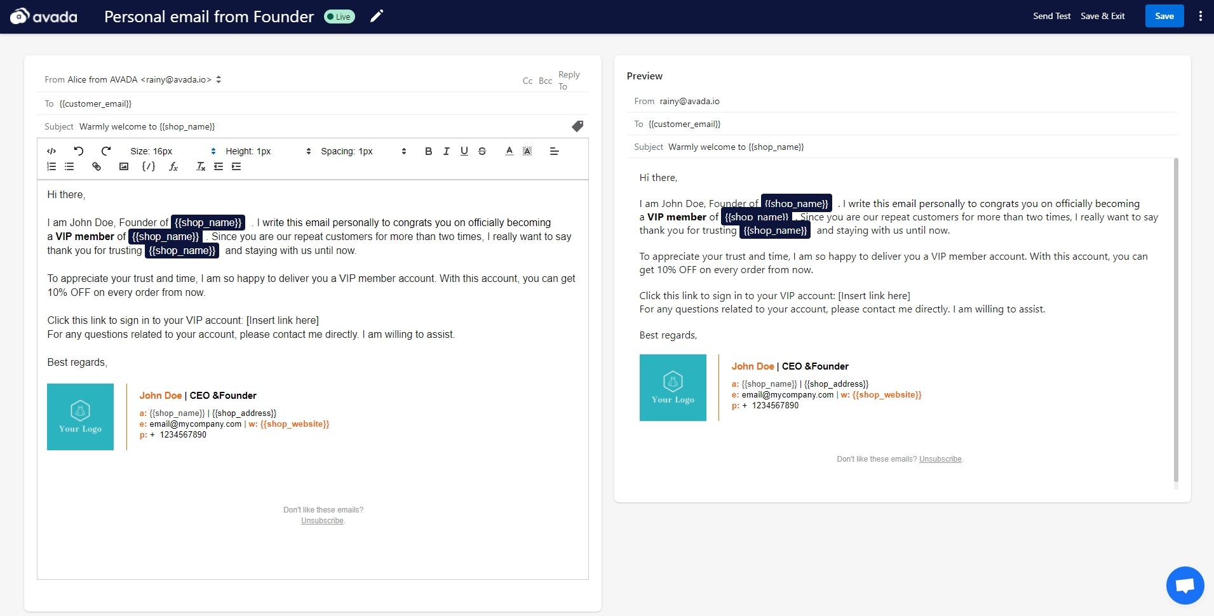
Task: Click the redo arrow in toolbar
Action: tap(106, 151)
